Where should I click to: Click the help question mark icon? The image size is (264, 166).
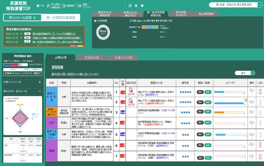(142, 6)
